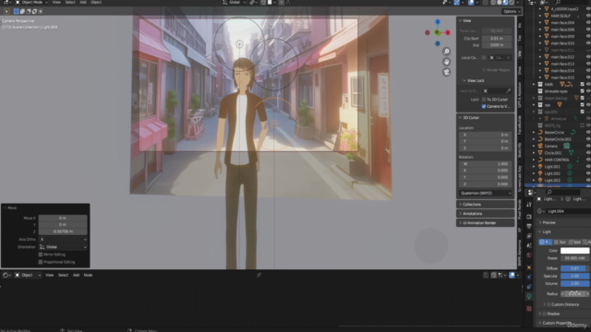Toggle camera view gizmo button
Image resolution: width=591 pixels, height=332 pixels.
[447, 72]
